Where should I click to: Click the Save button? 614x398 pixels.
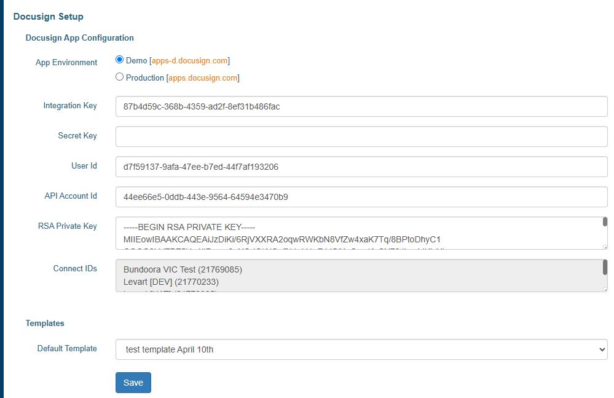click(133, 383)
